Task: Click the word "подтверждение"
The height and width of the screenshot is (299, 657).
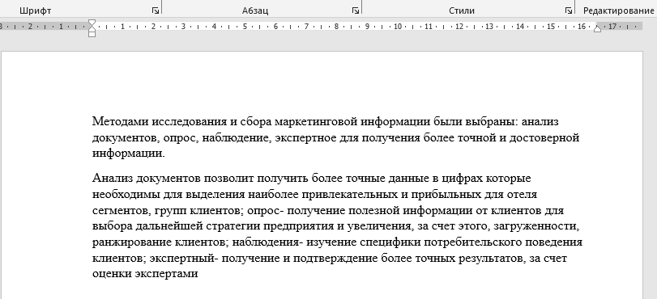Action: tap(335, 258)
